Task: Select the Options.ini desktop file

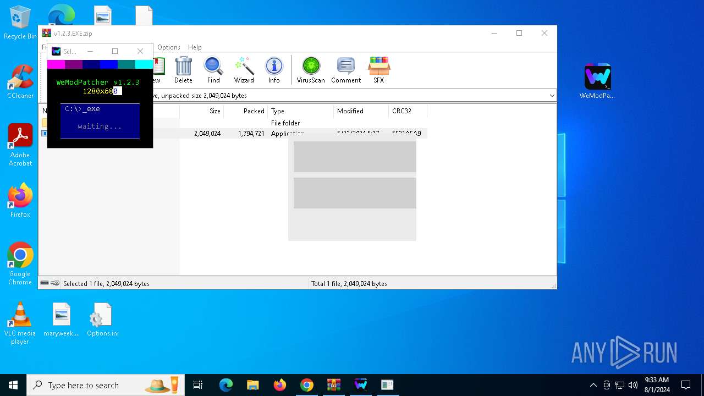Action: point(103,320)
